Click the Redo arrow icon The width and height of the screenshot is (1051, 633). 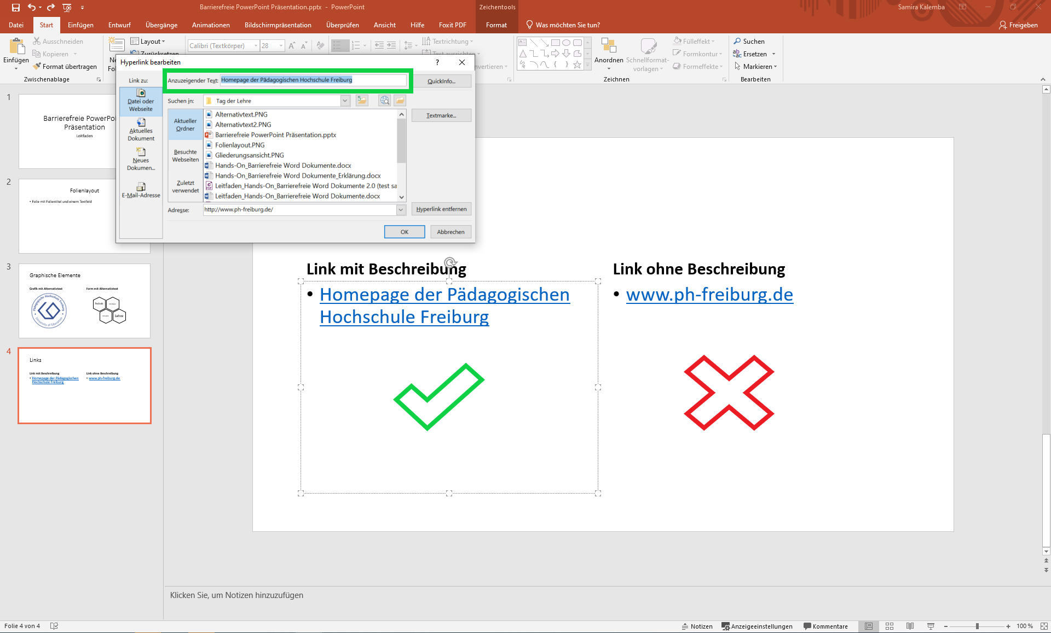[51, 7]
